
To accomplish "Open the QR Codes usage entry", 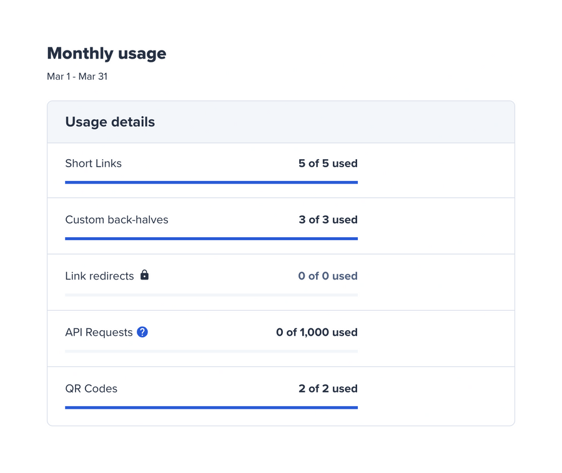I will (x=91, y=388).
